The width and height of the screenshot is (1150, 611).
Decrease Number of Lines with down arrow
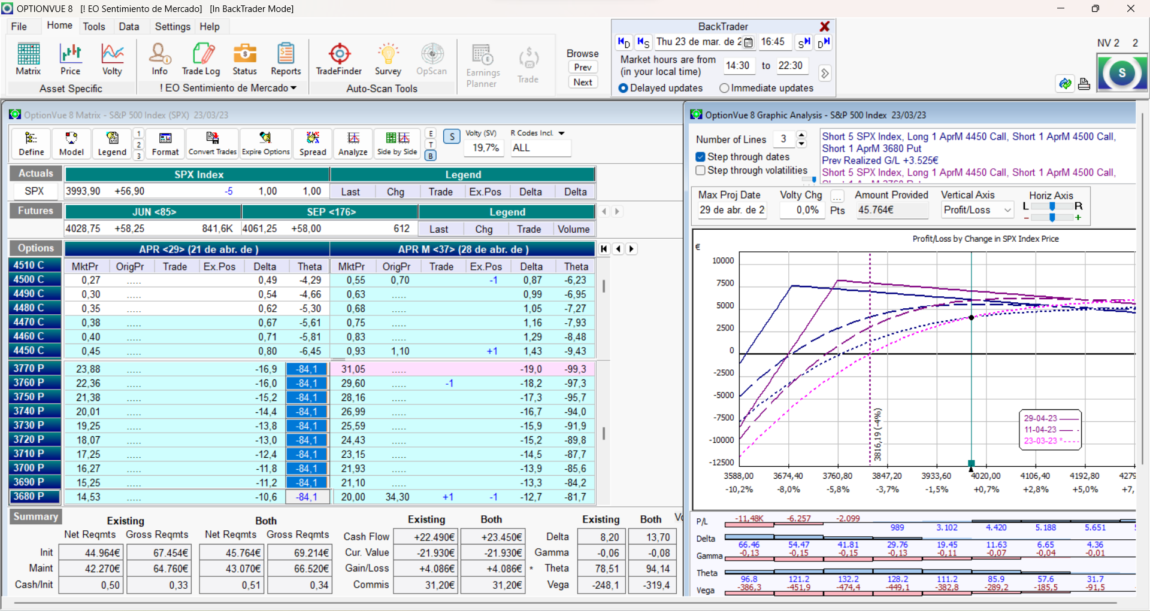(x=801, y=144)
